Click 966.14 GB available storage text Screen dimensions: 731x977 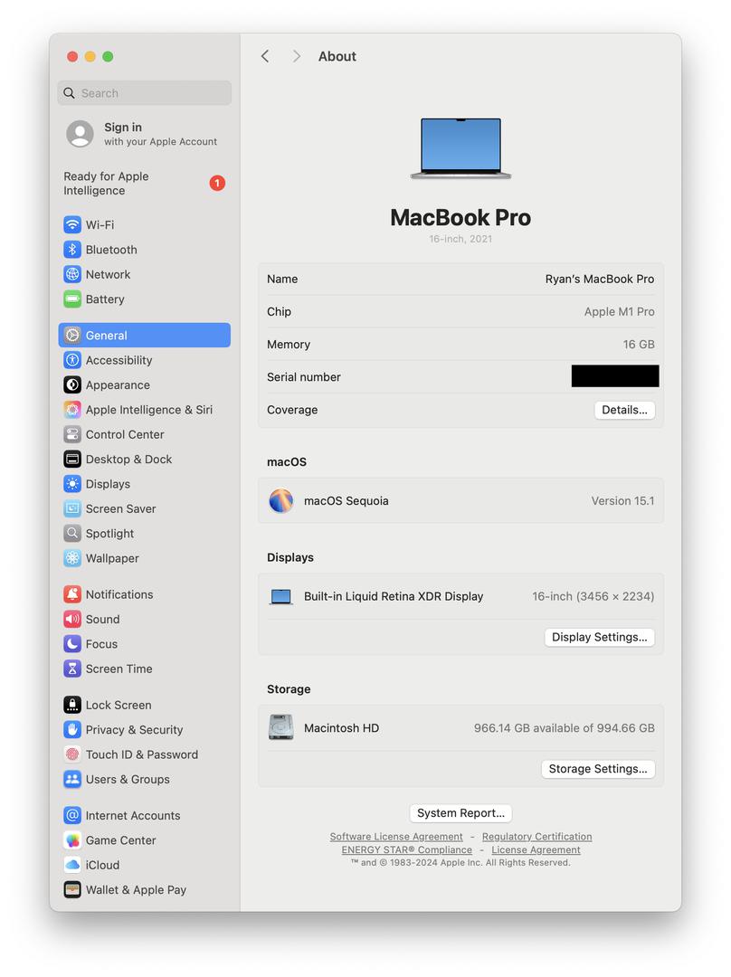[564, 727]
